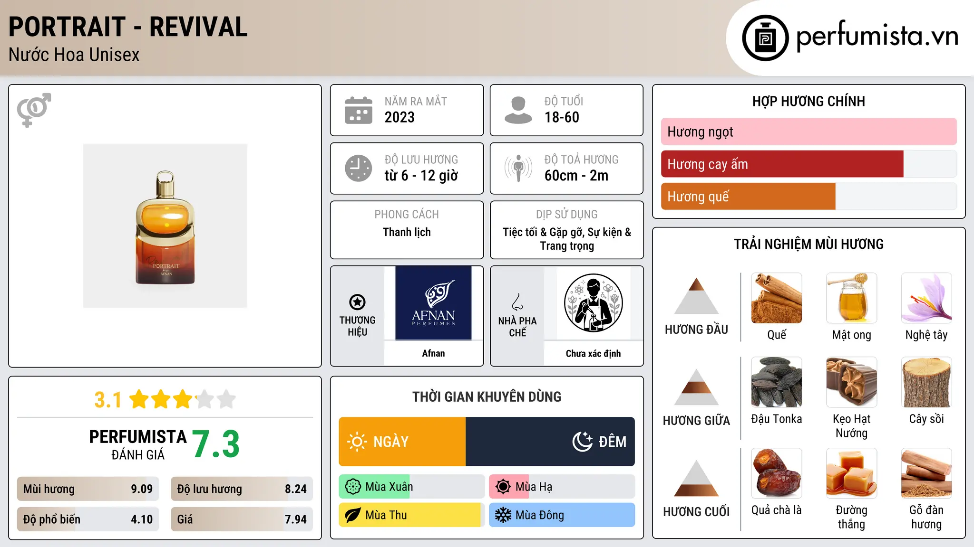
Task: Select the Cây sồi oak note image
Action: tap(926, 382)
